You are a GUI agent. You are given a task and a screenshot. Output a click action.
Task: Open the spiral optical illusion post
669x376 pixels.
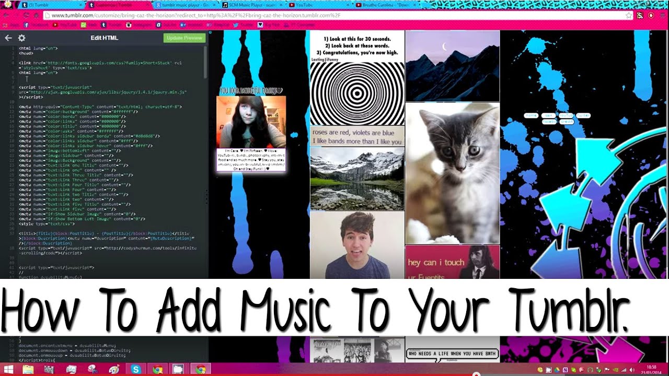pyautogui.click(x=357, y=78)
